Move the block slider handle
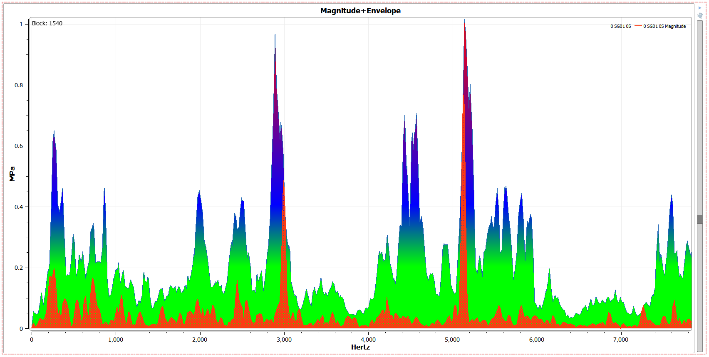The width and height of the screenshot is (709, 357). click(x=700, y=219)
